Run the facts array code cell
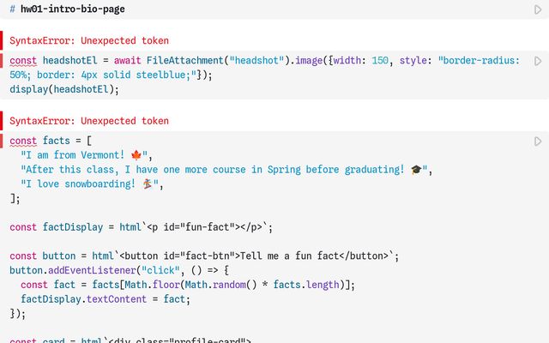Viewport: 549px width, 343px height. click(538, 141)
